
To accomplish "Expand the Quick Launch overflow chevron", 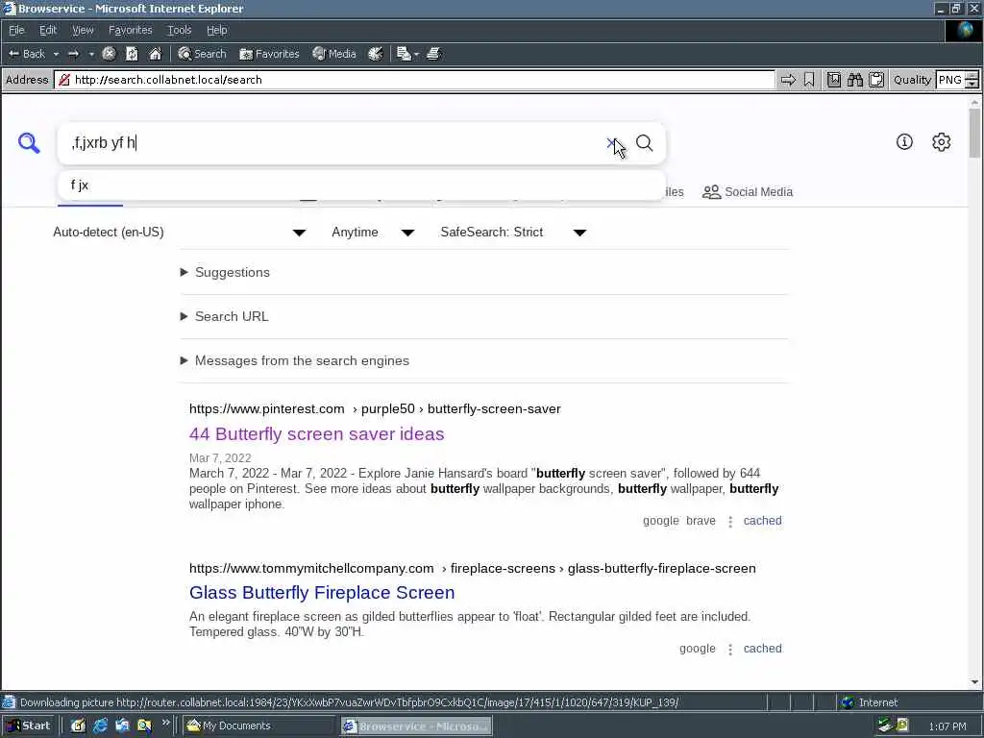I will coord(165,723).
